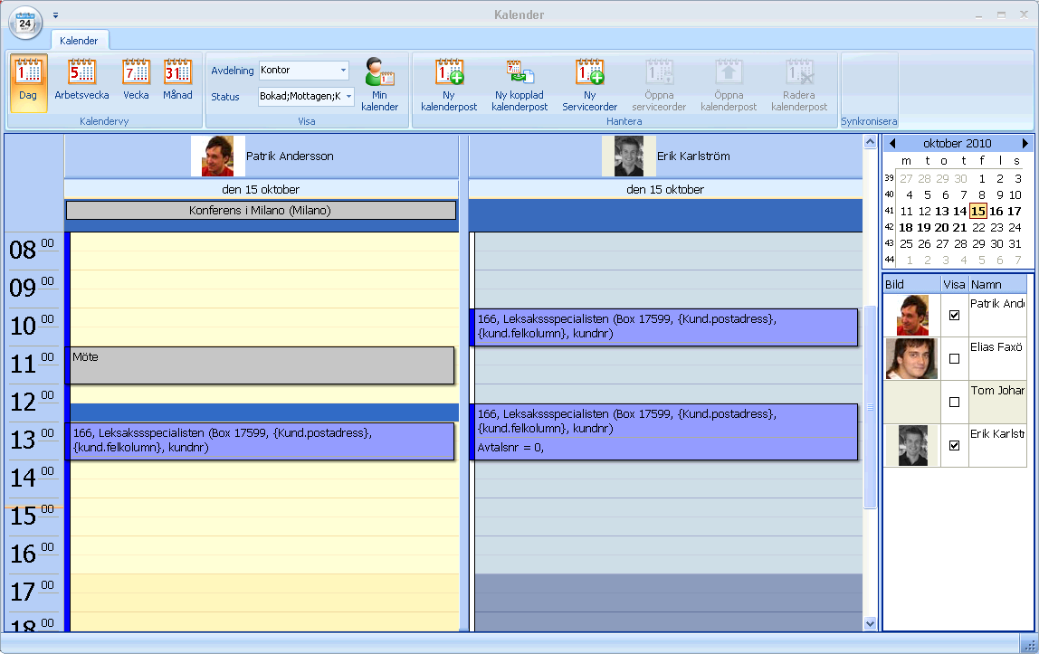Image resolution: width=1039 pixels, height=654 pixels.
Task: Go to previous month in mini calendar
Action: point(892,144)
